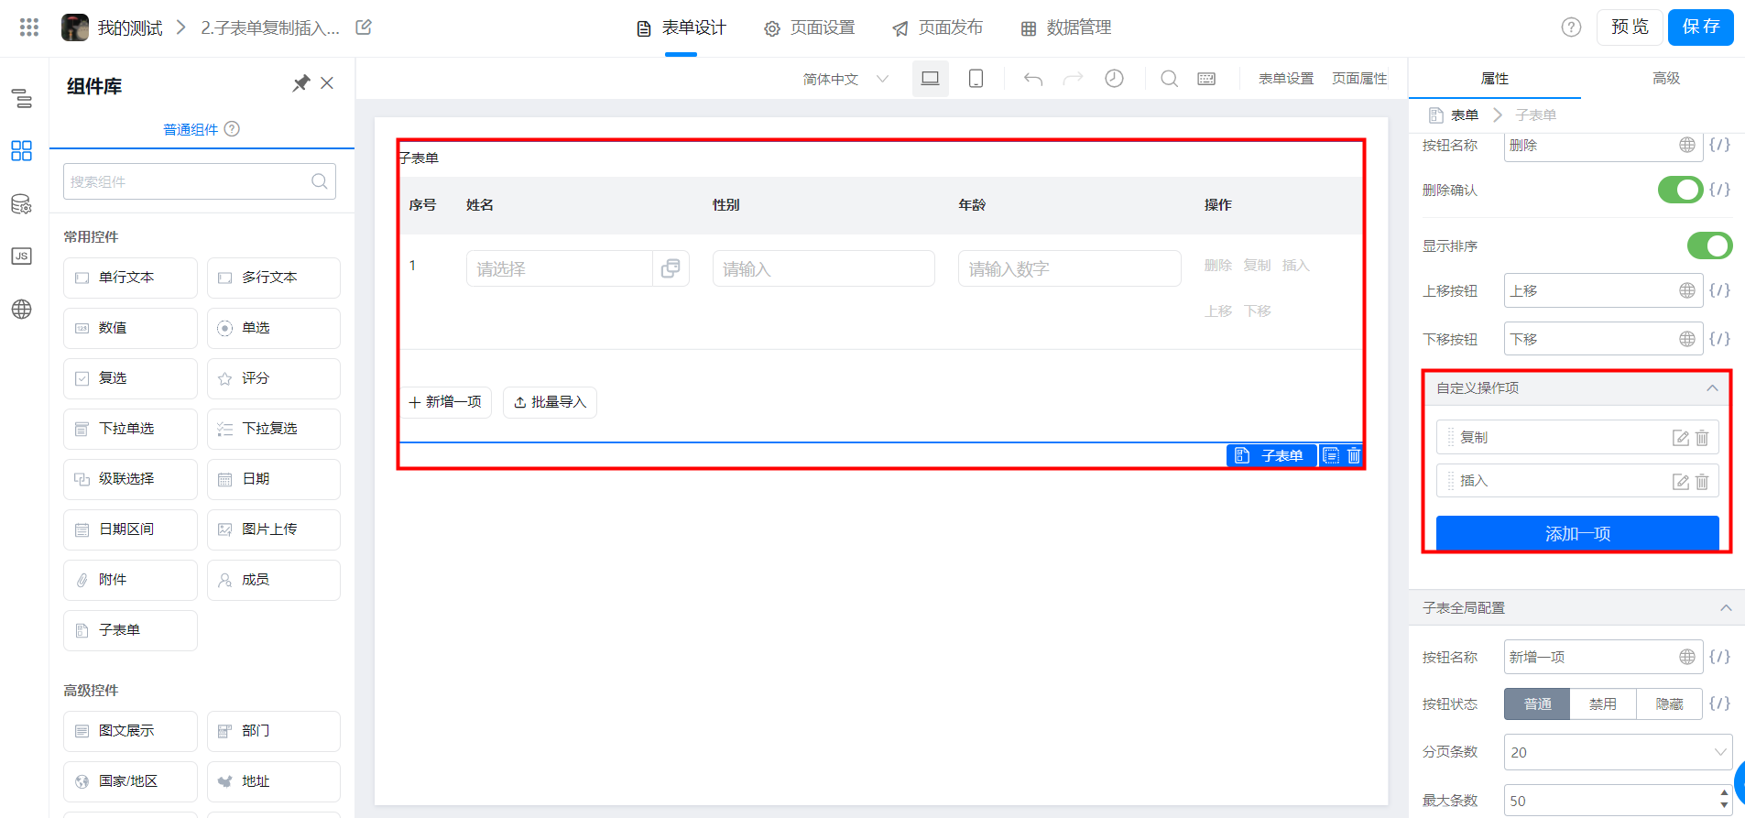
Task: Switch to mobile device preview
Action: click(x=976, y=79)
